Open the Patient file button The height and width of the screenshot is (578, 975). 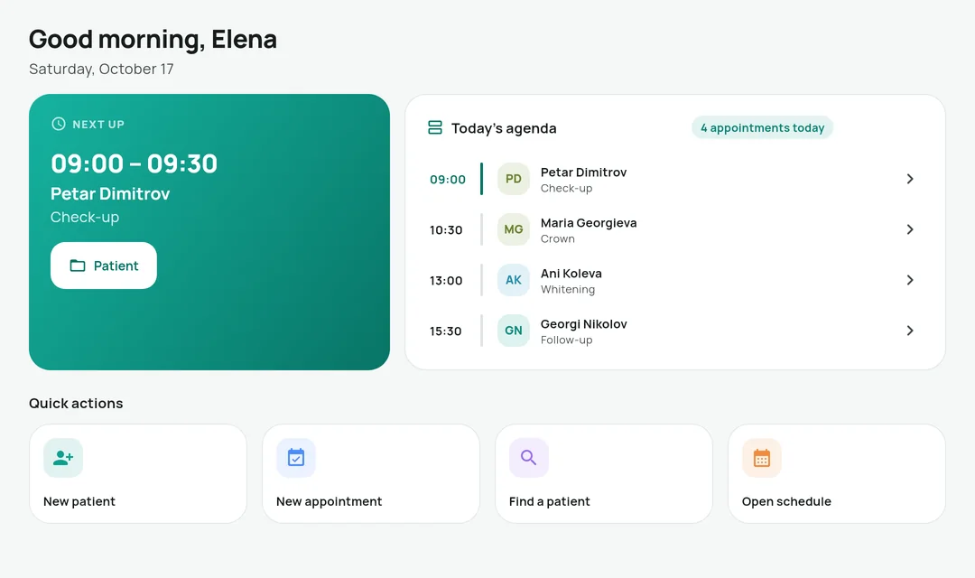[x=104, y=266]
